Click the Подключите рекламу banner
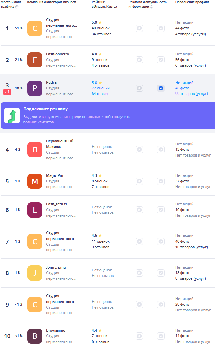 coord(108,116)
